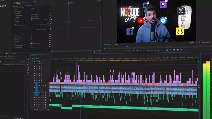Viewport: 212px width, 119px height.
Task: Click the Program Monitor playhead scrubber
Action: 127,47
